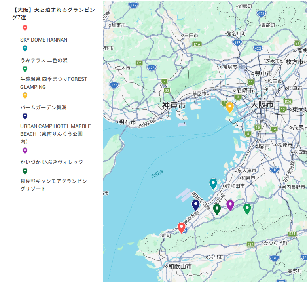Select the navy map marker near 関西空港線
The width and height of the screenshot is (307, 282).
coord(195,205)
